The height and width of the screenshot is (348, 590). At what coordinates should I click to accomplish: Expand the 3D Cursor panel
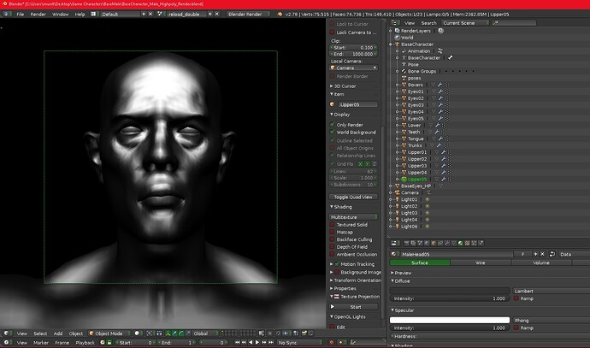[x=345, y=86]
